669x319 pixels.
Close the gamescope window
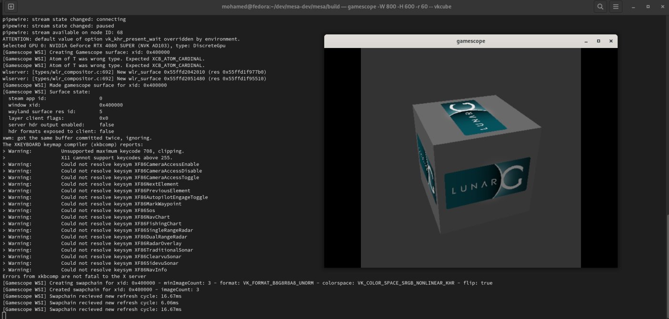pyautogui.click(x=611, y=41)
